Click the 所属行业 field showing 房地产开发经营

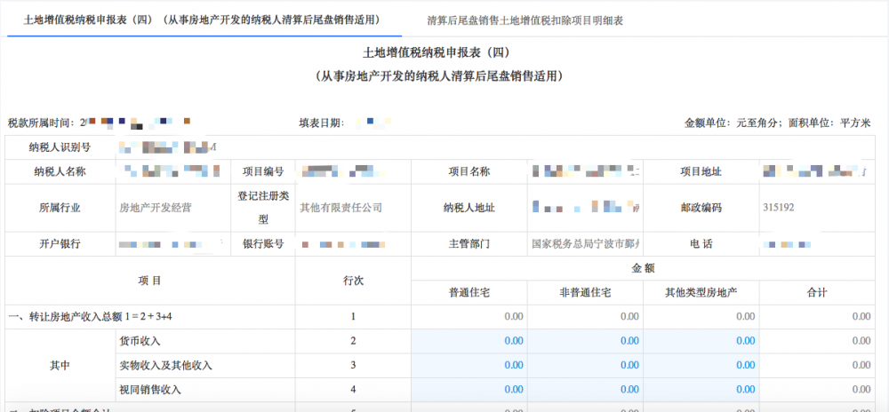[173, 208]
